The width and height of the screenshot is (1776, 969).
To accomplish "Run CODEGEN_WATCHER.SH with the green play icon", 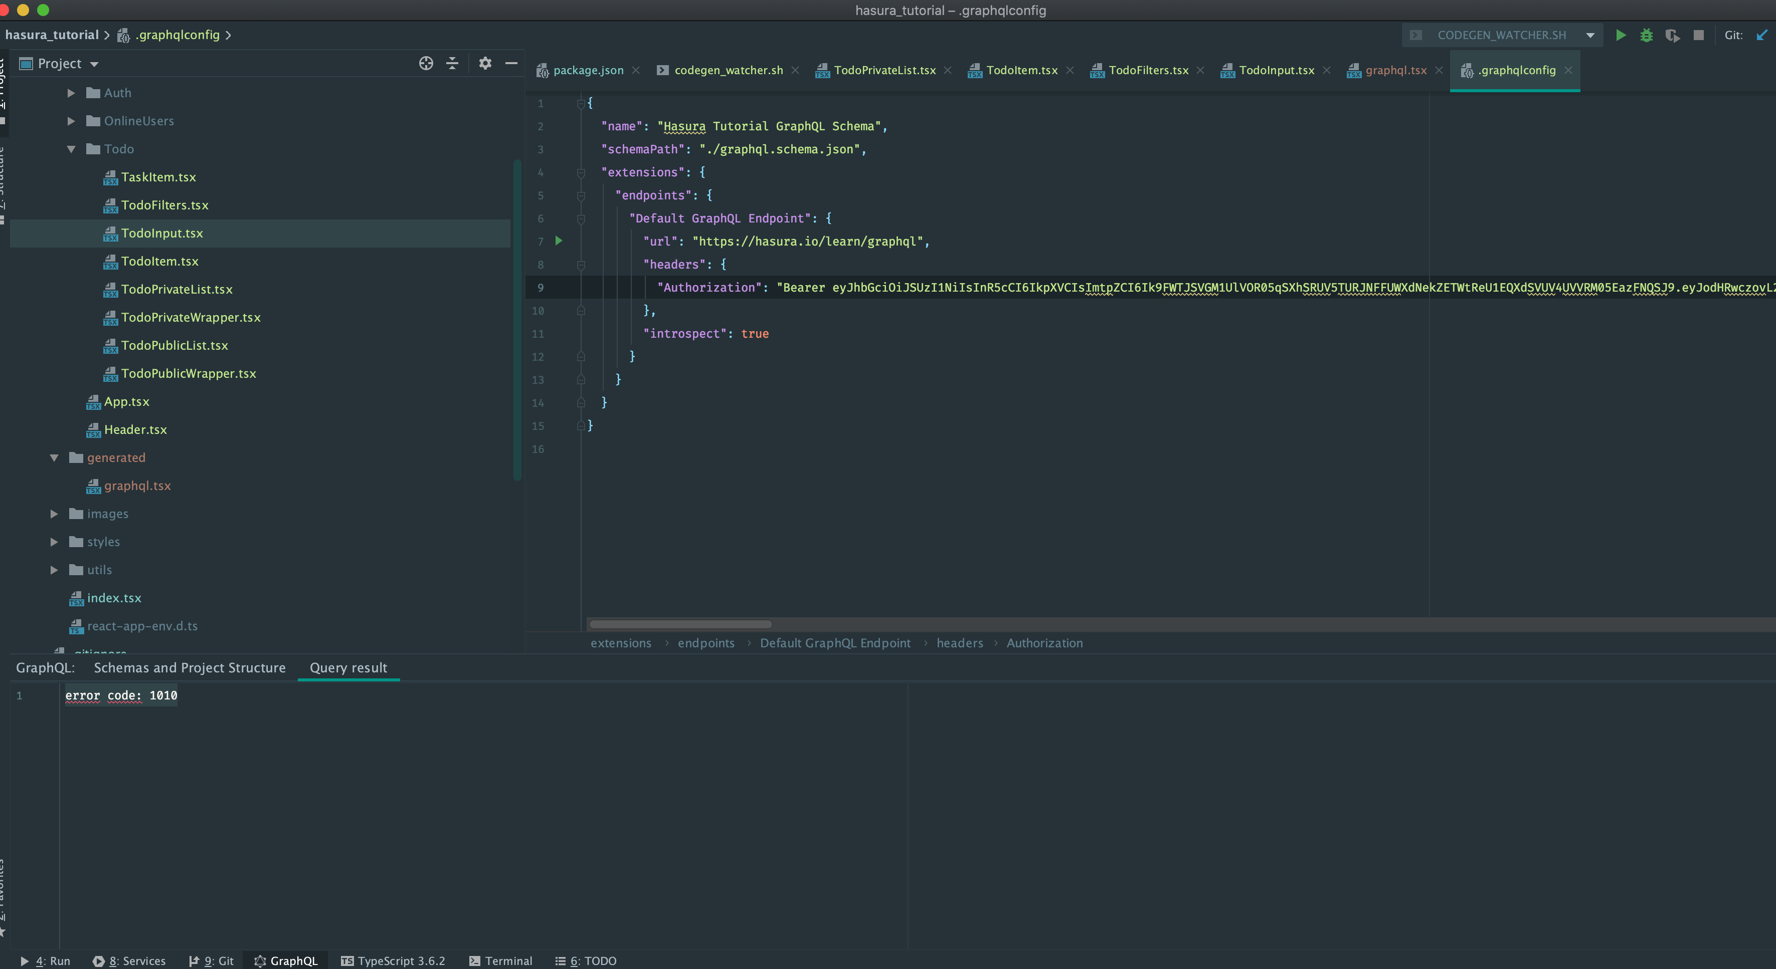I will (x=1621, y=35).
